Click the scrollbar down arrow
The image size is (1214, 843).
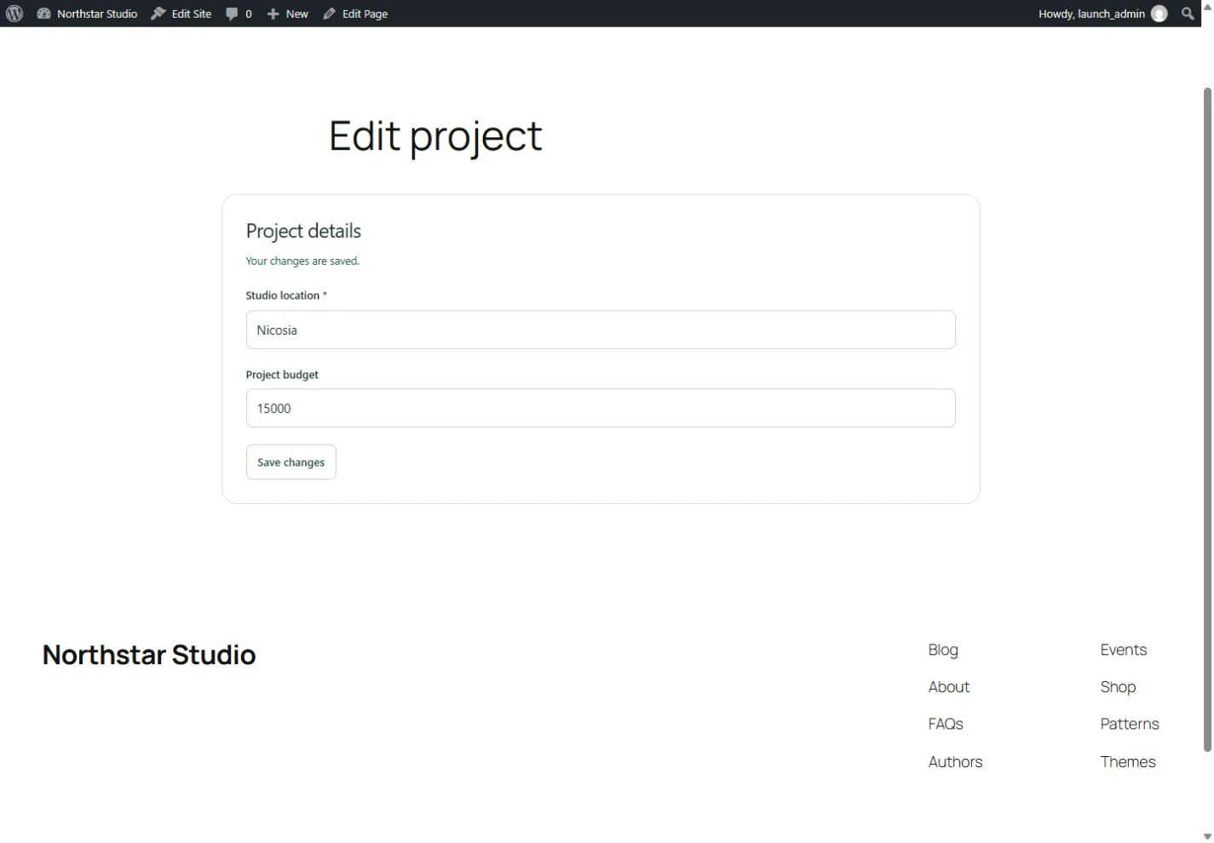[1207, 837]
